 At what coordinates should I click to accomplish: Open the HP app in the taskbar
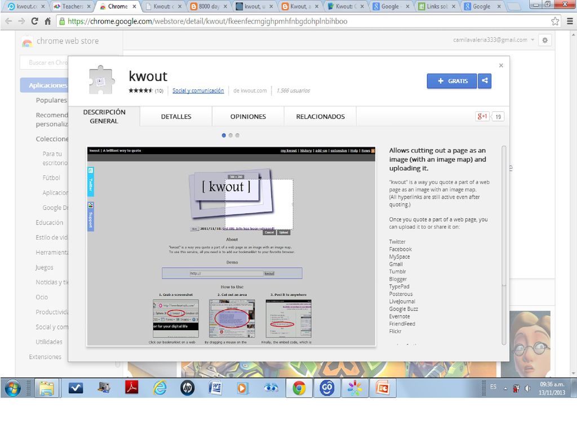pos(187,388)
